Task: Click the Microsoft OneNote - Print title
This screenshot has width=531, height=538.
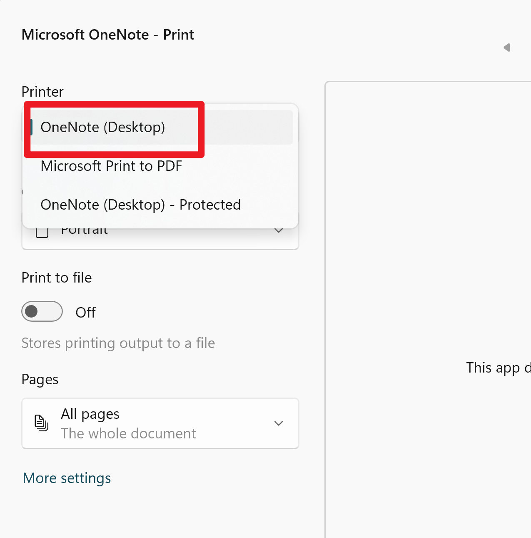Action: (108, 35)
